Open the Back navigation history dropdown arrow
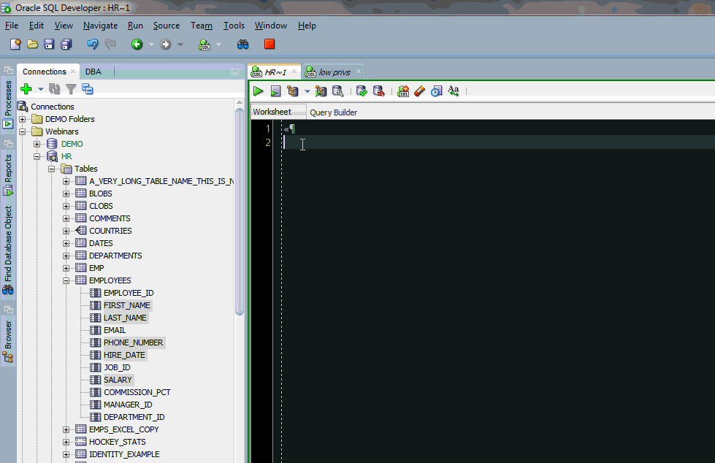The image size is (715, 463). [151, 45]
